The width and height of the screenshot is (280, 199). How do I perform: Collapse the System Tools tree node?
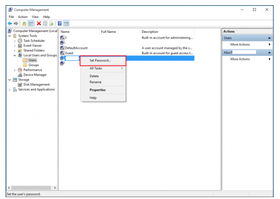[x=10, y=36]
